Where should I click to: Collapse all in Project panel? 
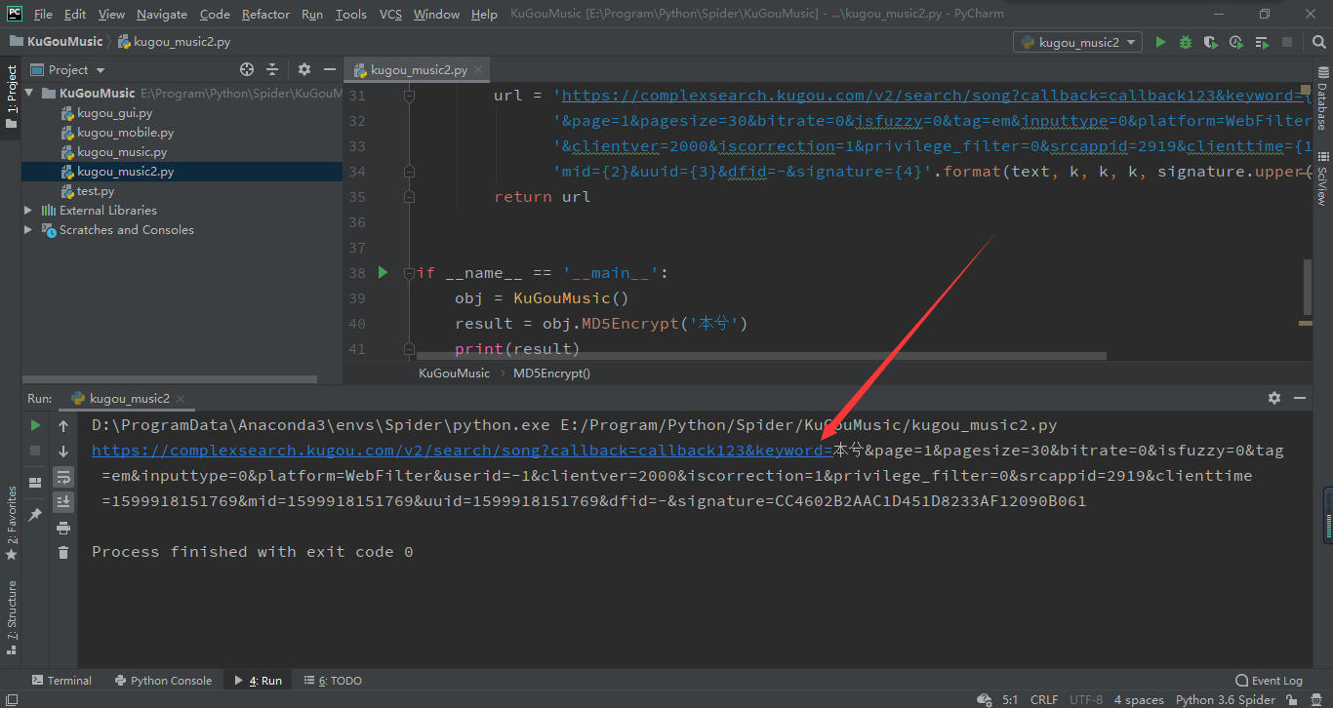click(272, 69)
